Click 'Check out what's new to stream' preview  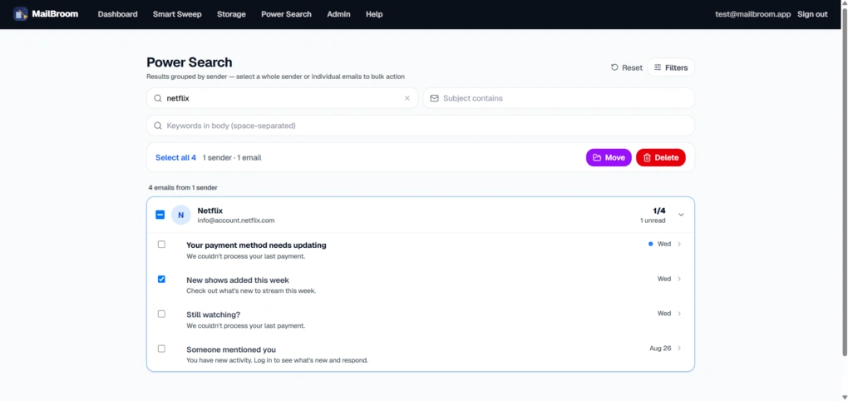tap(251, 291)
